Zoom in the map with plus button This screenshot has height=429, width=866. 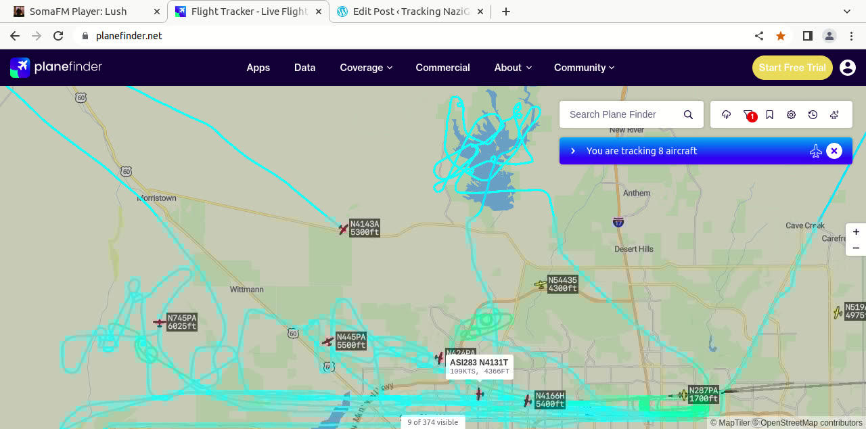[856, 232]
